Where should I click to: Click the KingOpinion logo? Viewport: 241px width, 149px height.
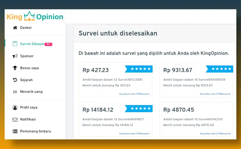click(x=35, y=17)
